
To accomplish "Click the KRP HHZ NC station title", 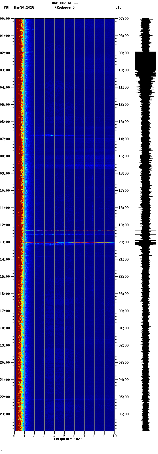I will coord(65,3).
